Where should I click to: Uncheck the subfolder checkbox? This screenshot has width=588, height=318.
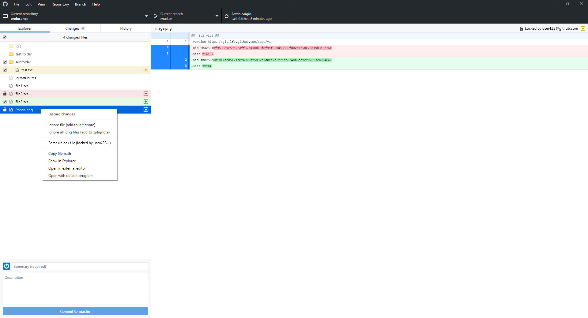click(5, 62)
